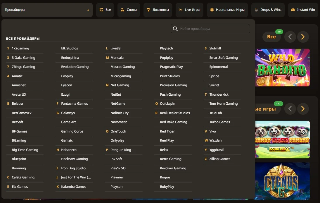
Task: Click the Live Games broadcast icon
Action: click(181, 10)
